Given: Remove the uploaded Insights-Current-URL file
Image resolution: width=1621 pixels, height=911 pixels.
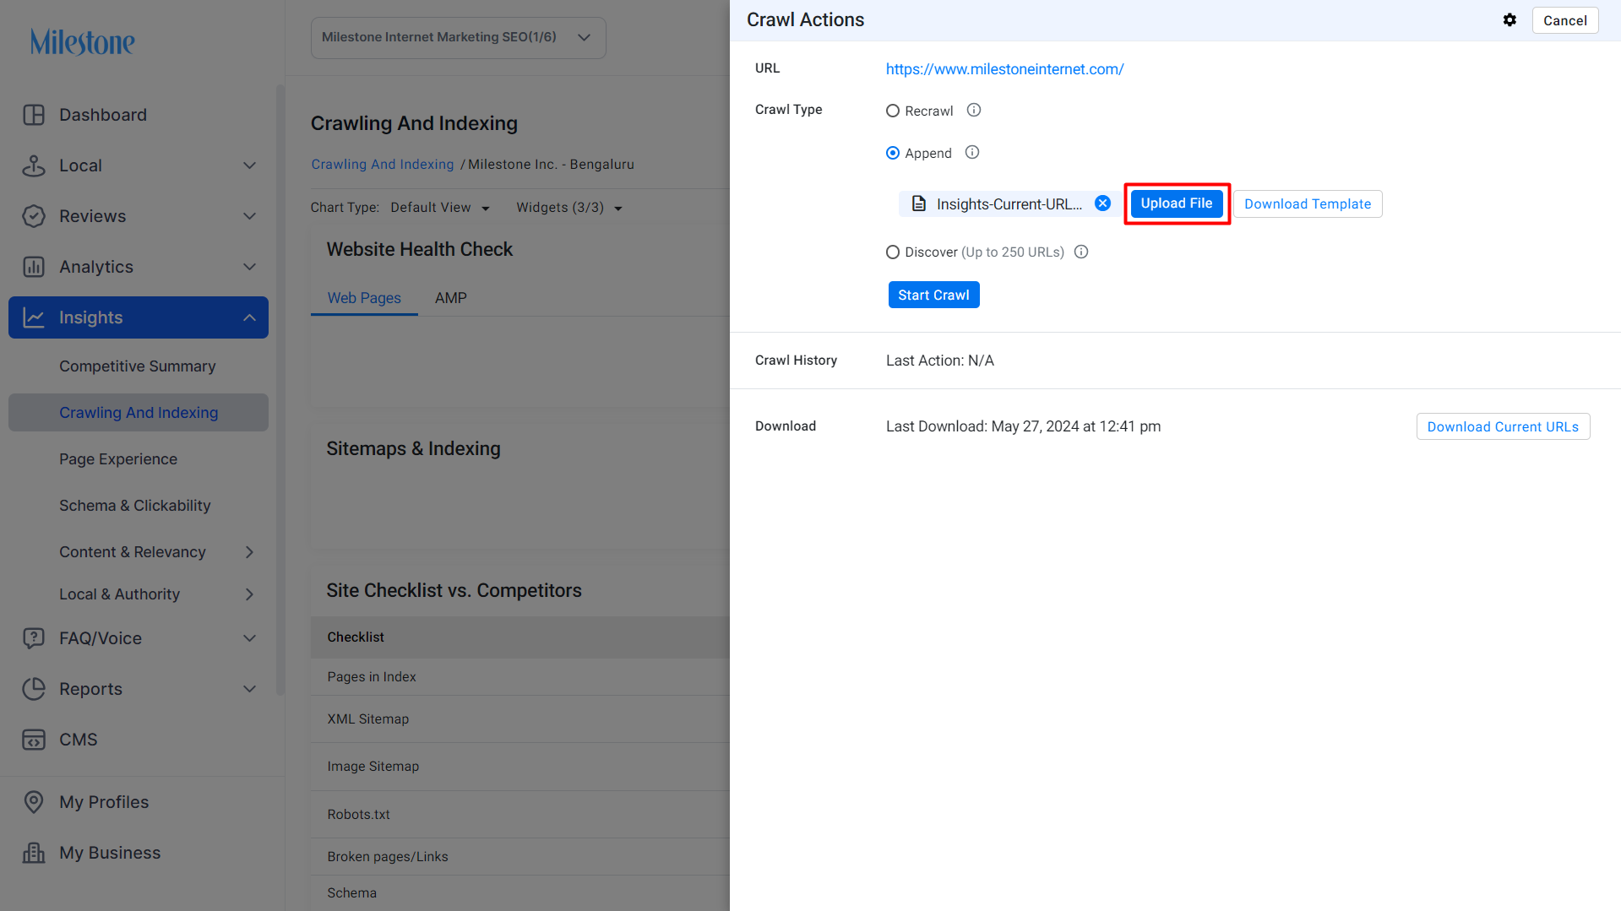Looking at the screenshot, I should (1102, 203).
